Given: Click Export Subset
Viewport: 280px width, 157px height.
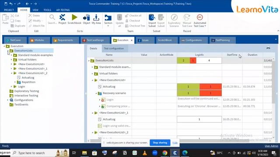Looking at the screenshot, I should 161,20.
